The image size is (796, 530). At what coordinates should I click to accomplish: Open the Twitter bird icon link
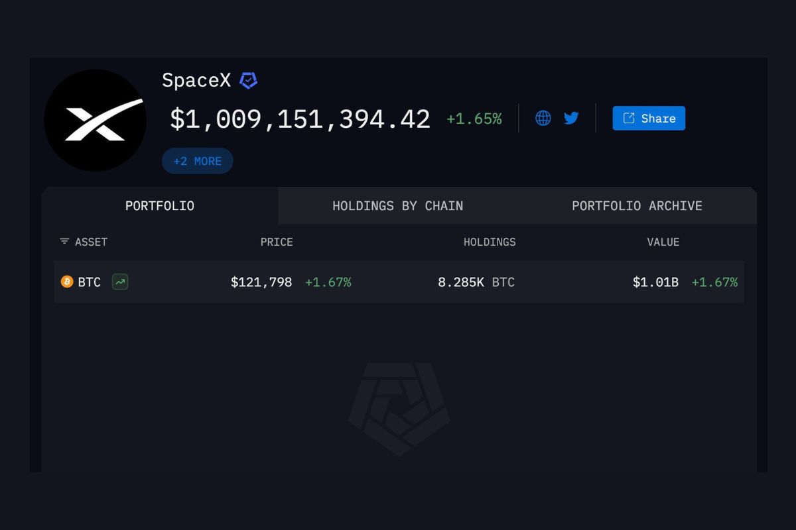pos(571,119)
